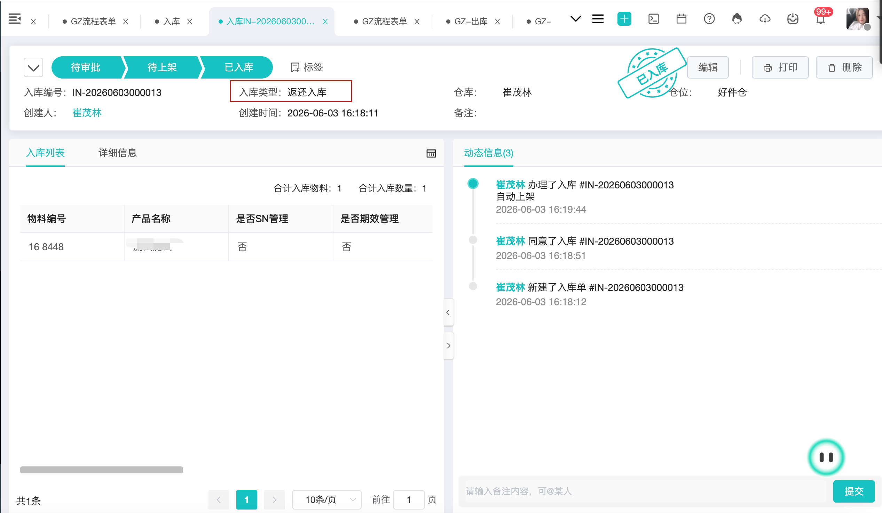This screenshot has height=513, width=882.
Task: Collapse the sidebar menu icon
Action: pos(15,19)
